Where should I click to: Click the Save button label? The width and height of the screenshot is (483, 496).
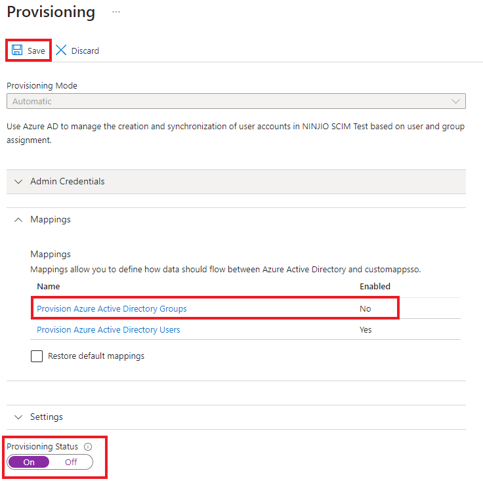[36, 51]
